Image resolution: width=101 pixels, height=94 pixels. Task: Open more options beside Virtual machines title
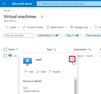[48, 16]
